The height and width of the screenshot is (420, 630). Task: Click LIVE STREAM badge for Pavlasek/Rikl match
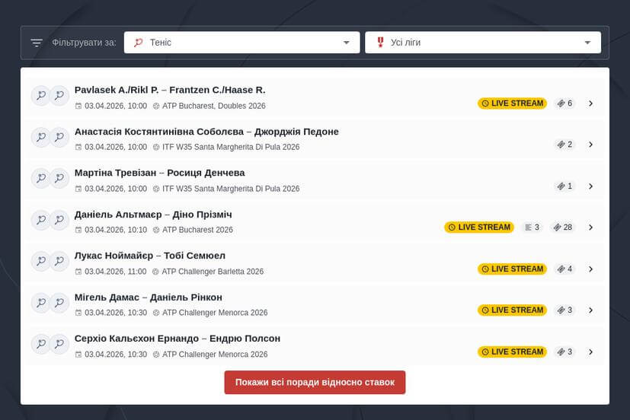[x=512, y=103]
